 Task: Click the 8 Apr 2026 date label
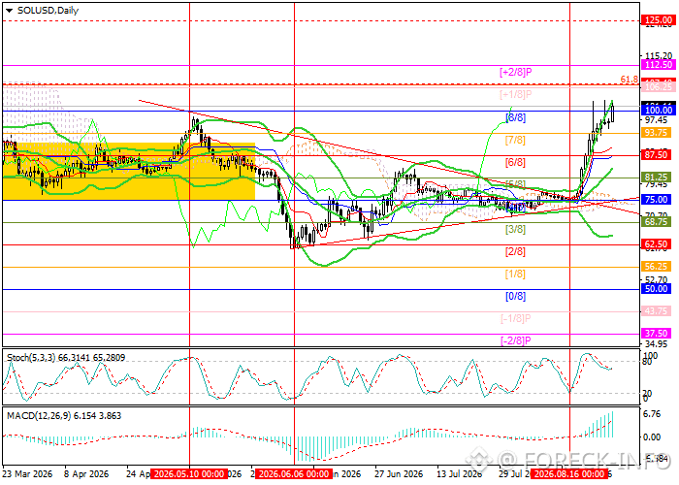click(x=86, y=473)
